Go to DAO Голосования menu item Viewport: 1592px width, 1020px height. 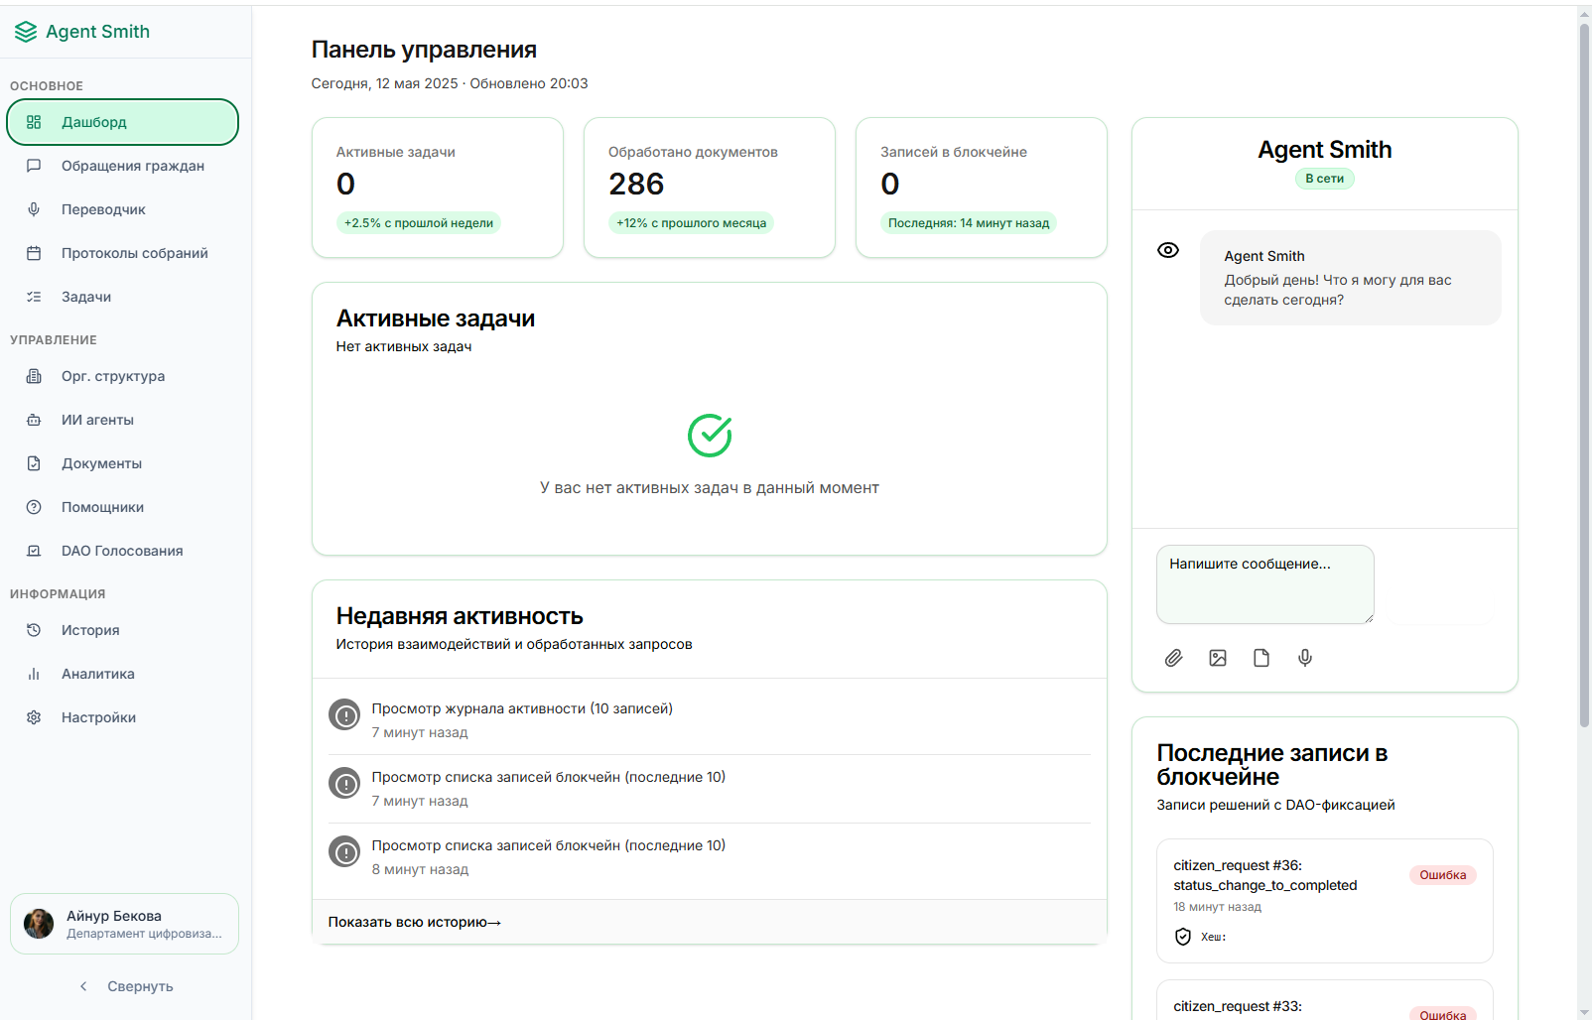click(x=122, y=551)
